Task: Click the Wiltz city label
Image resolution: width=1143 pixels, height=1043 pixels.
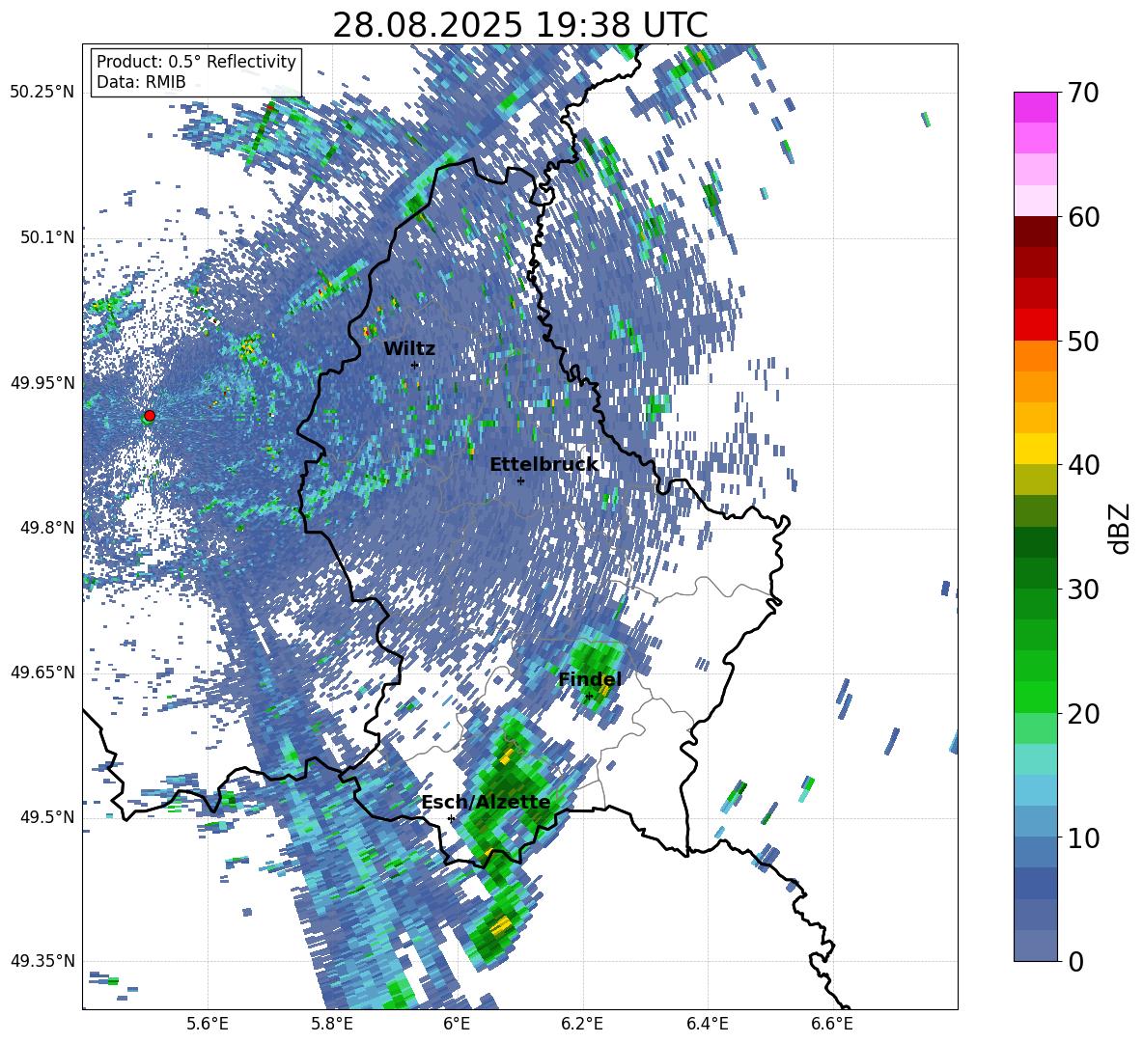Action: pyautogui.click(x=409, y=348)
